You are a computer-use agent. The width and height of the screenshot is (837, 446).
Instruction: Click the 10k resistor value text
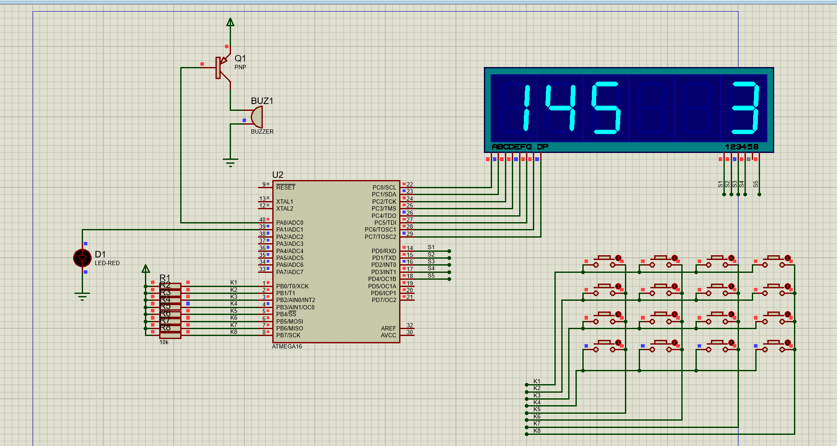[164, 342]
